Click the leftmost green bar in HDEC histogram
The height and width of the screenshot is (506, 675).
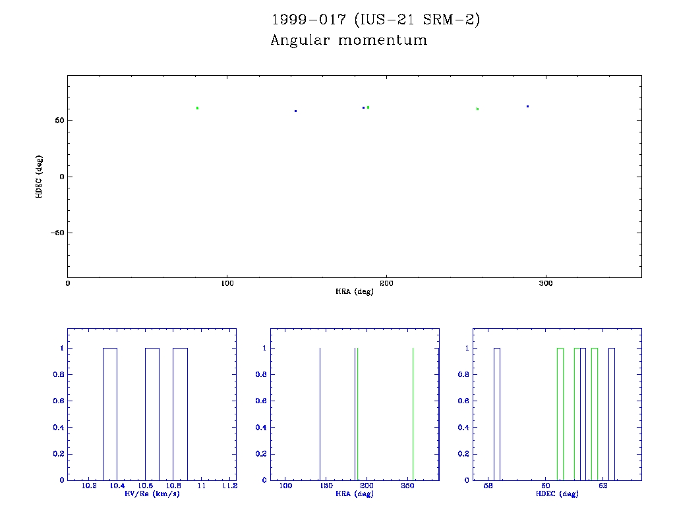click(560, 414)
